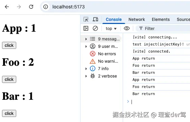Click the '2 verbose' sidebar label
The width and height of the screenshot is (190, 122).
pyautogui.click(x=108, y=76)
